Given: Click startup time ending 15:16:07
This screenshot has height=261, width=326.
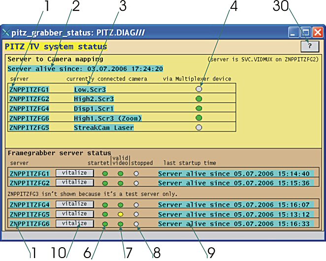Looking at the screenshot, I should coord(236,205).
